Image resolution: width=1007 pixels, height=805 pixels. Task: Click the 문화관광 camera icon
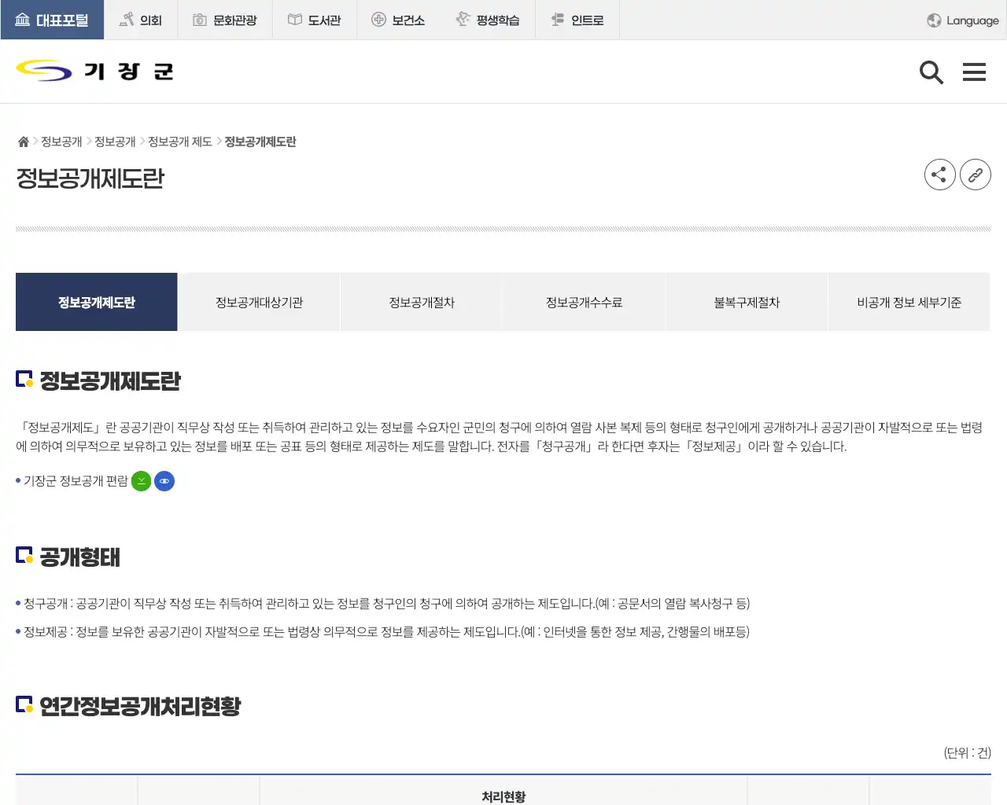click(x=199, y=19)
